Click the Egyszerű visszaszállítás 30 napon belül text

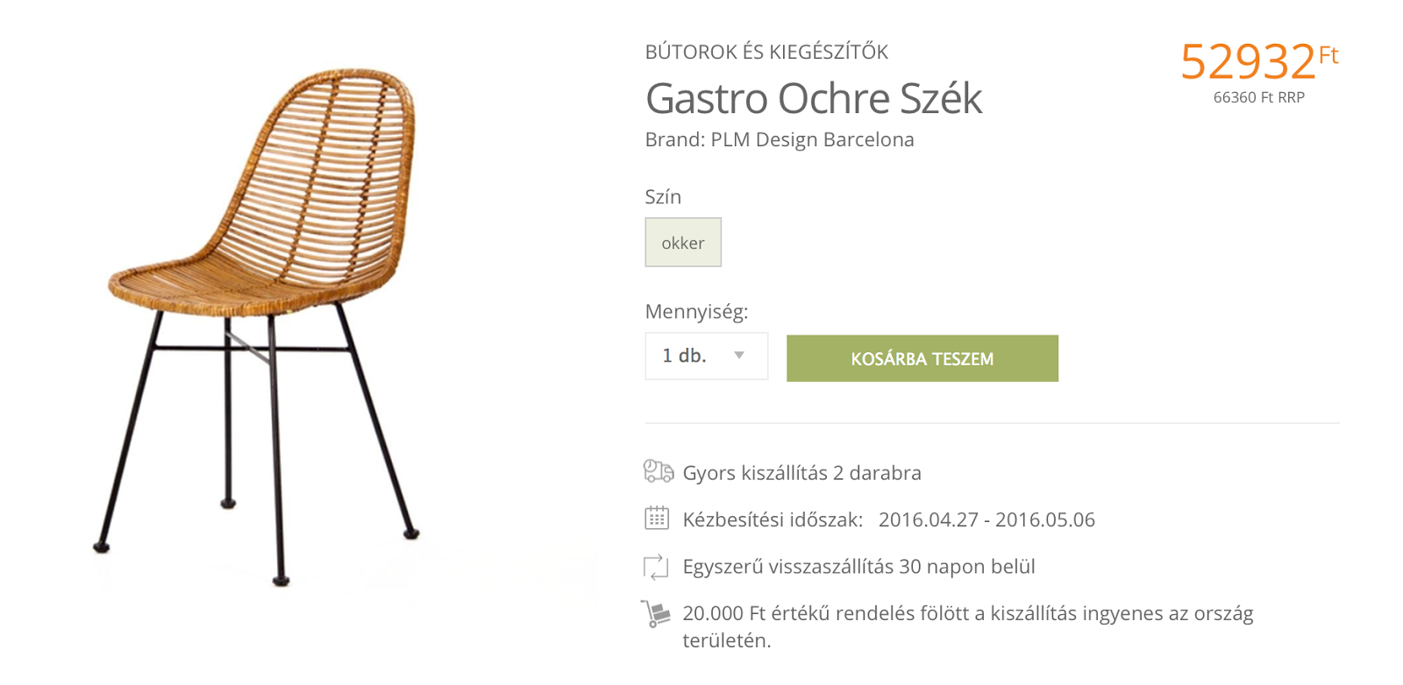tap(859, 567)
